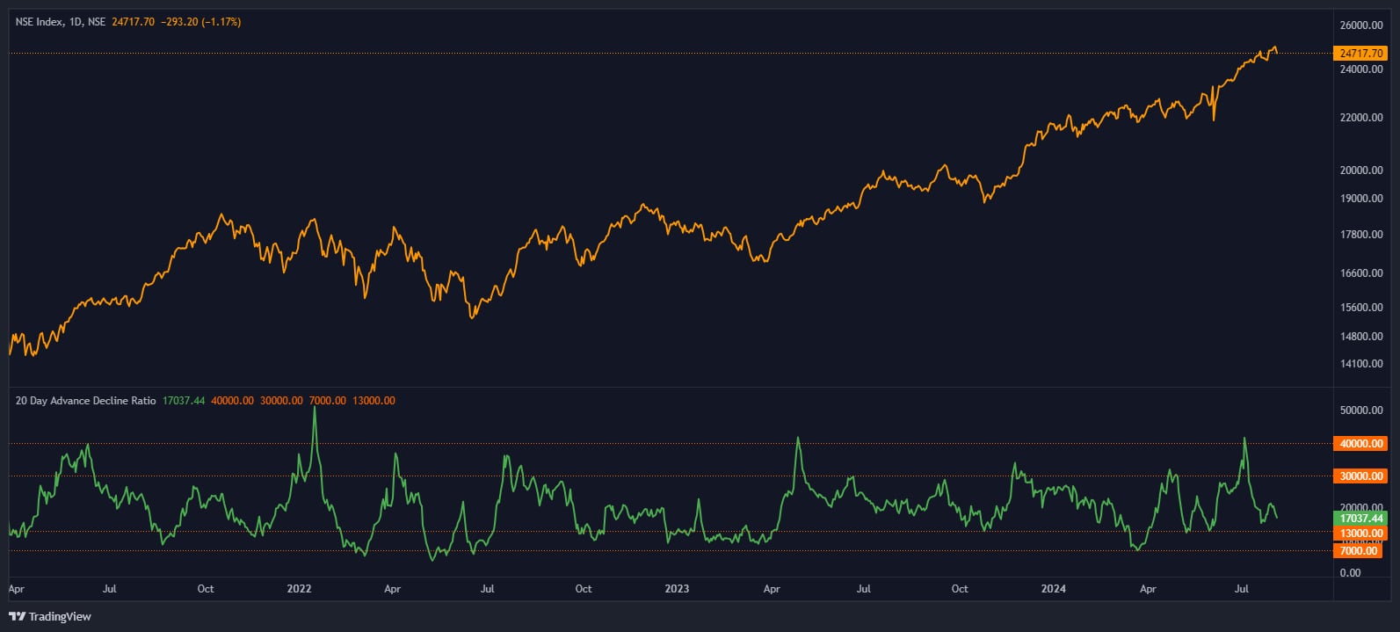Click the 2022 label on time axis
The image size is (1400, 632).
(299, 589)
